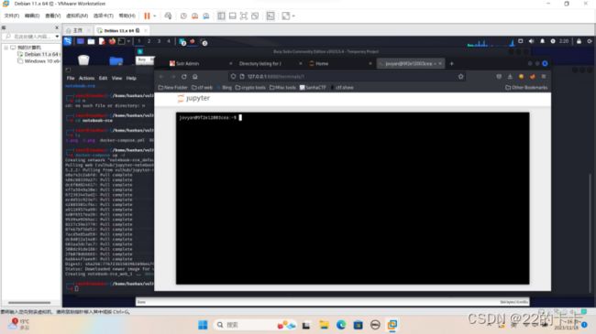
Task: Open terminal emulator from Kali panel
Action: pyautogui.click(x=122, y=41)
